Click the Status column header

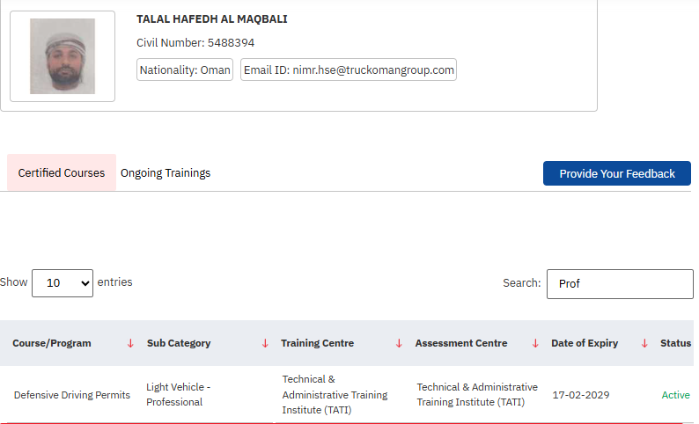click(675, 343)
